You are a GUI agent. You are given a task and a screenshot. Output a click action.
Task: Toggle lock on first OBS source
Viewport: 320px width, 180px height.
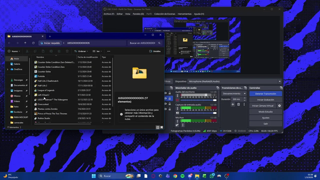(x=169, y=93)
